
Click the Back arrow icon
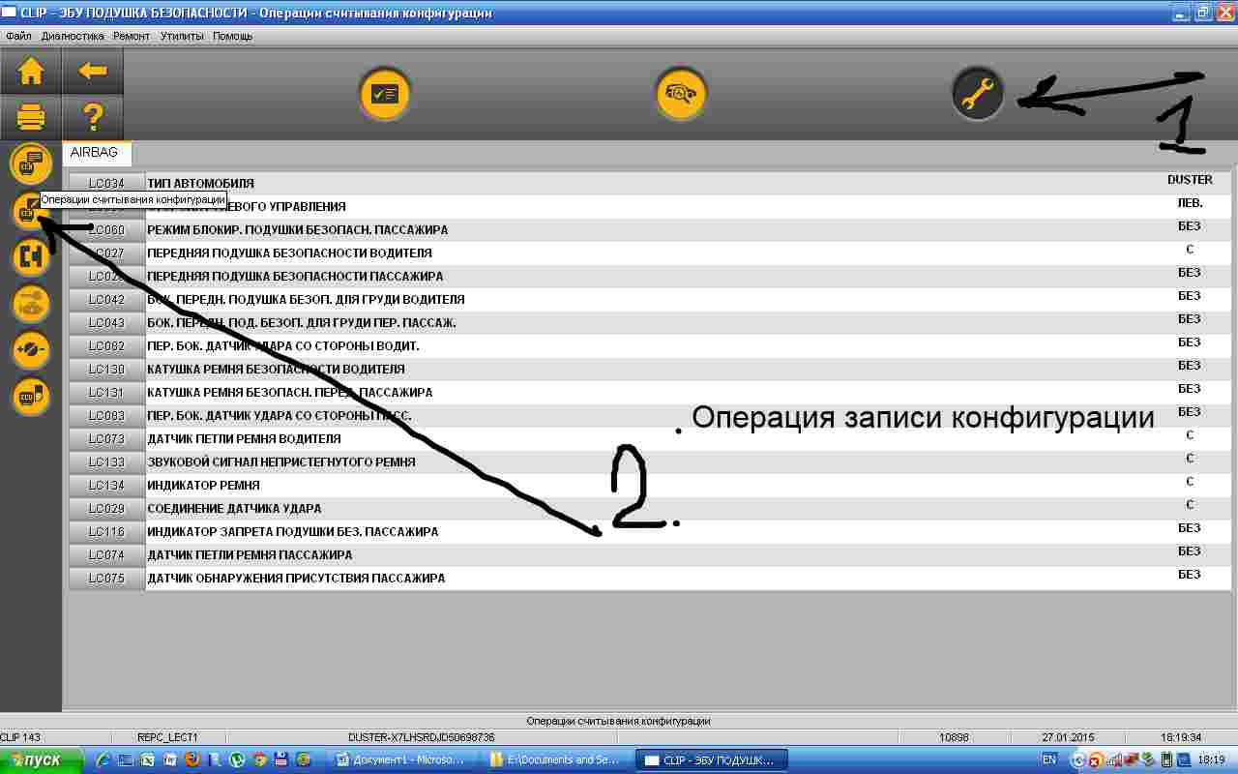click(93, 71)
